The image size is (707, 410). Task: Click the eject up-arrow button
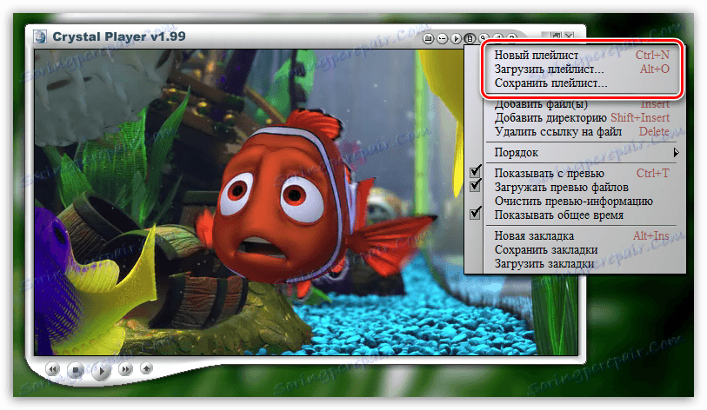click(146, 368)
